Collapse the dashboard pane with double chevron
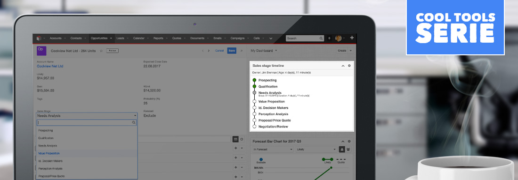This screenshot has height=180, width=518. (242, 51)
